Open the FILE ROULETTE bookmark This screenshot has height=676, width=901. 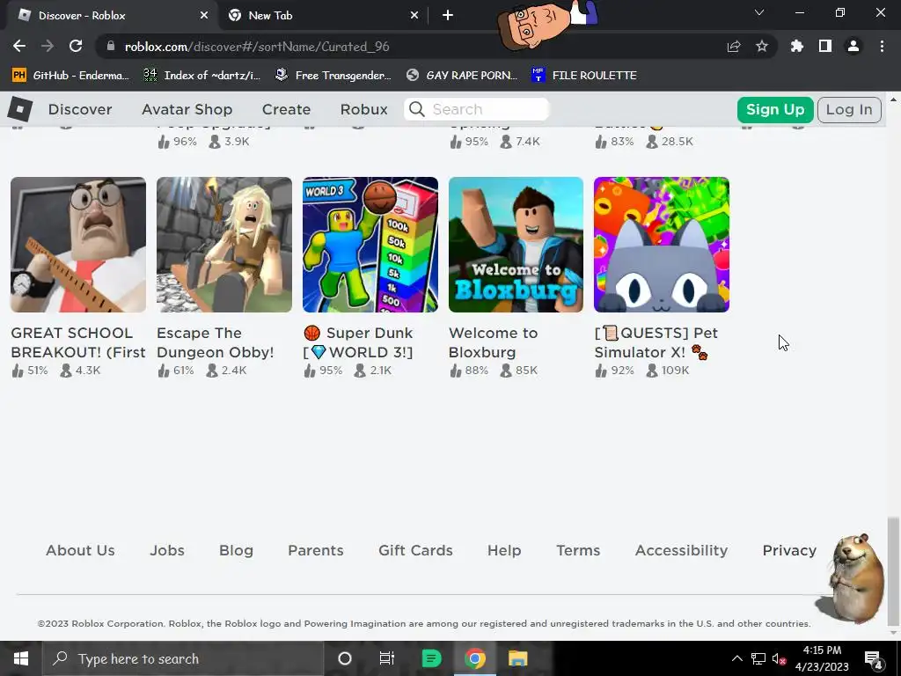click(584, 76)
